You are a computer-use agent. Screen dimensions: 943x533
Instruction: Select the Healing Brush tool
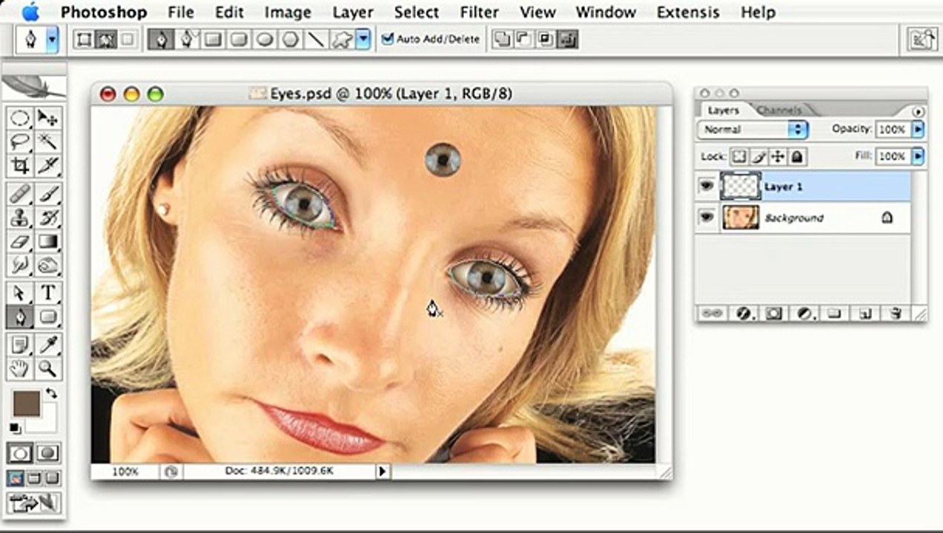(20, 195)
